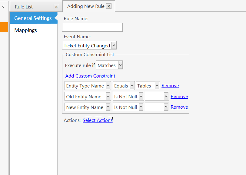The image size is (246, 175).
Task: Open the Is Not Null dropdown for New Entity Name
Action: [128, 107]
